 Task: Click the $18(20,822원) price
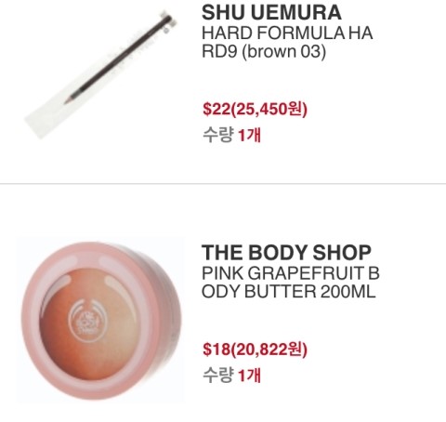pos(255,349)
